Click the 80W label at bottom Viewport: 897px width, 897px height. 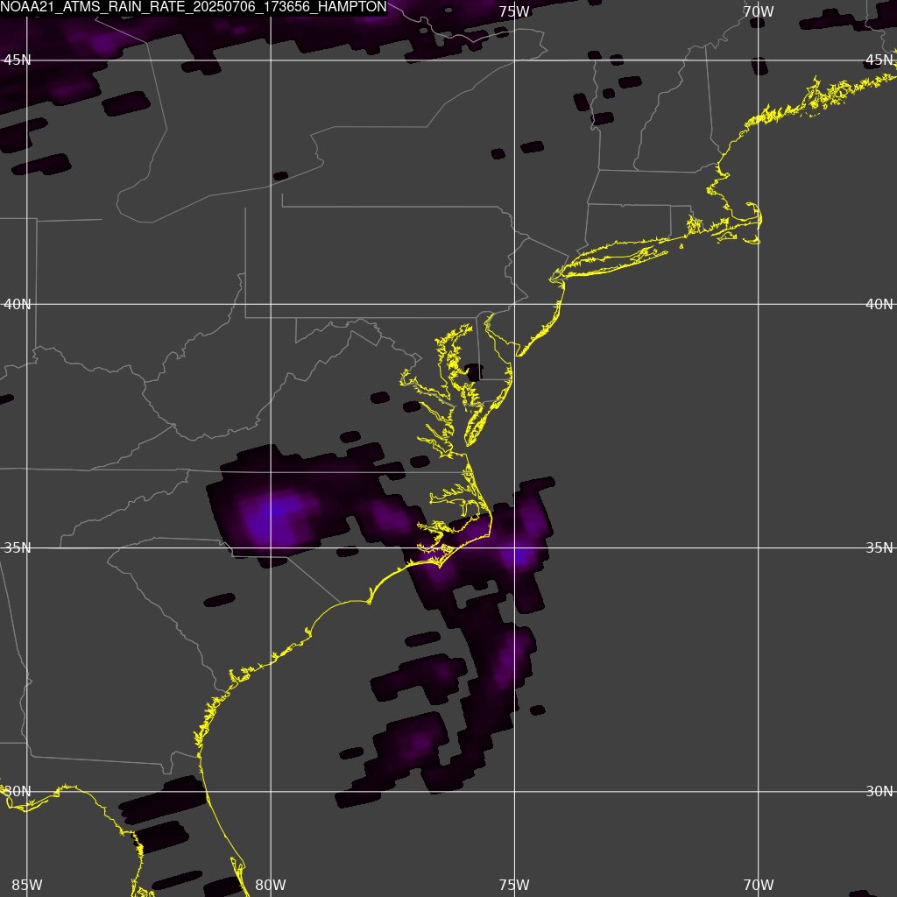pos(271,885)
